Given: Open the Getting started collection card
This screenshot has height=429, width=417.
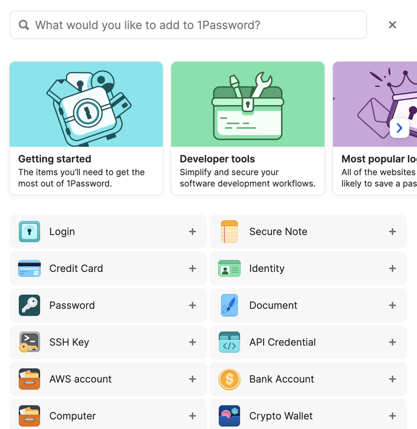Looking at the screenshot, I should point(86,128).
